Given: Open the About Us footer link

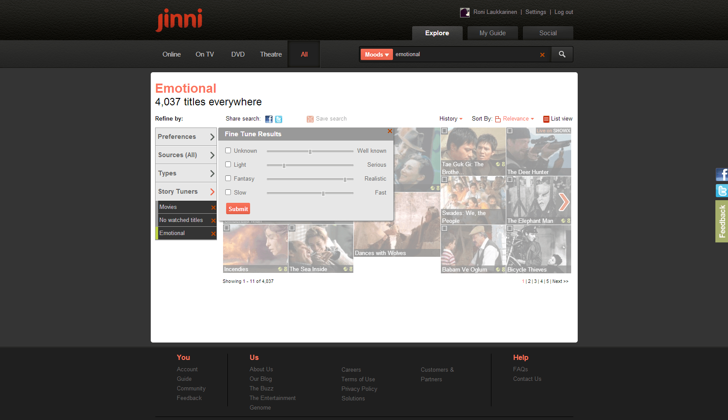Looking at the screenshot, I should (x=261, y=369).
